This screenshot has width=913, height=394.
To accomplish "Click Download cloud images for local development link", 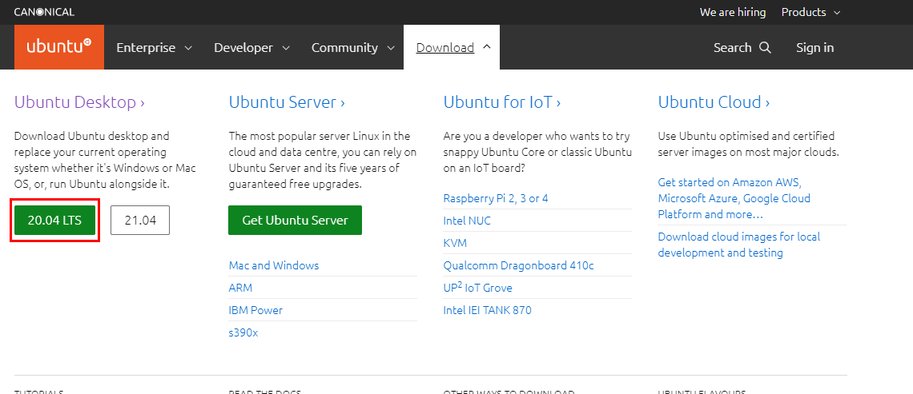I will (x=739, y=245).
